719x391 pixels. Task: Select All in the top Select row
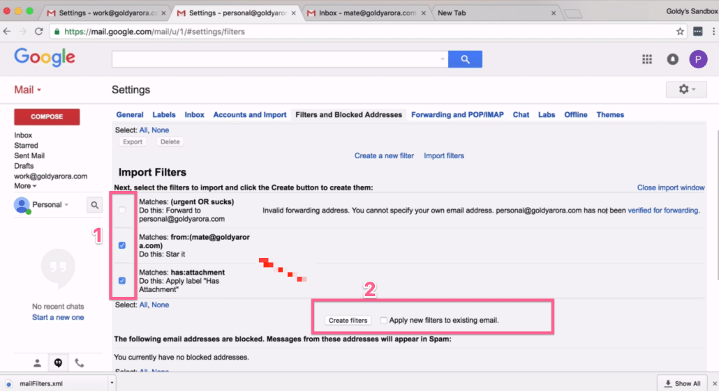click(x=143, y=130)
